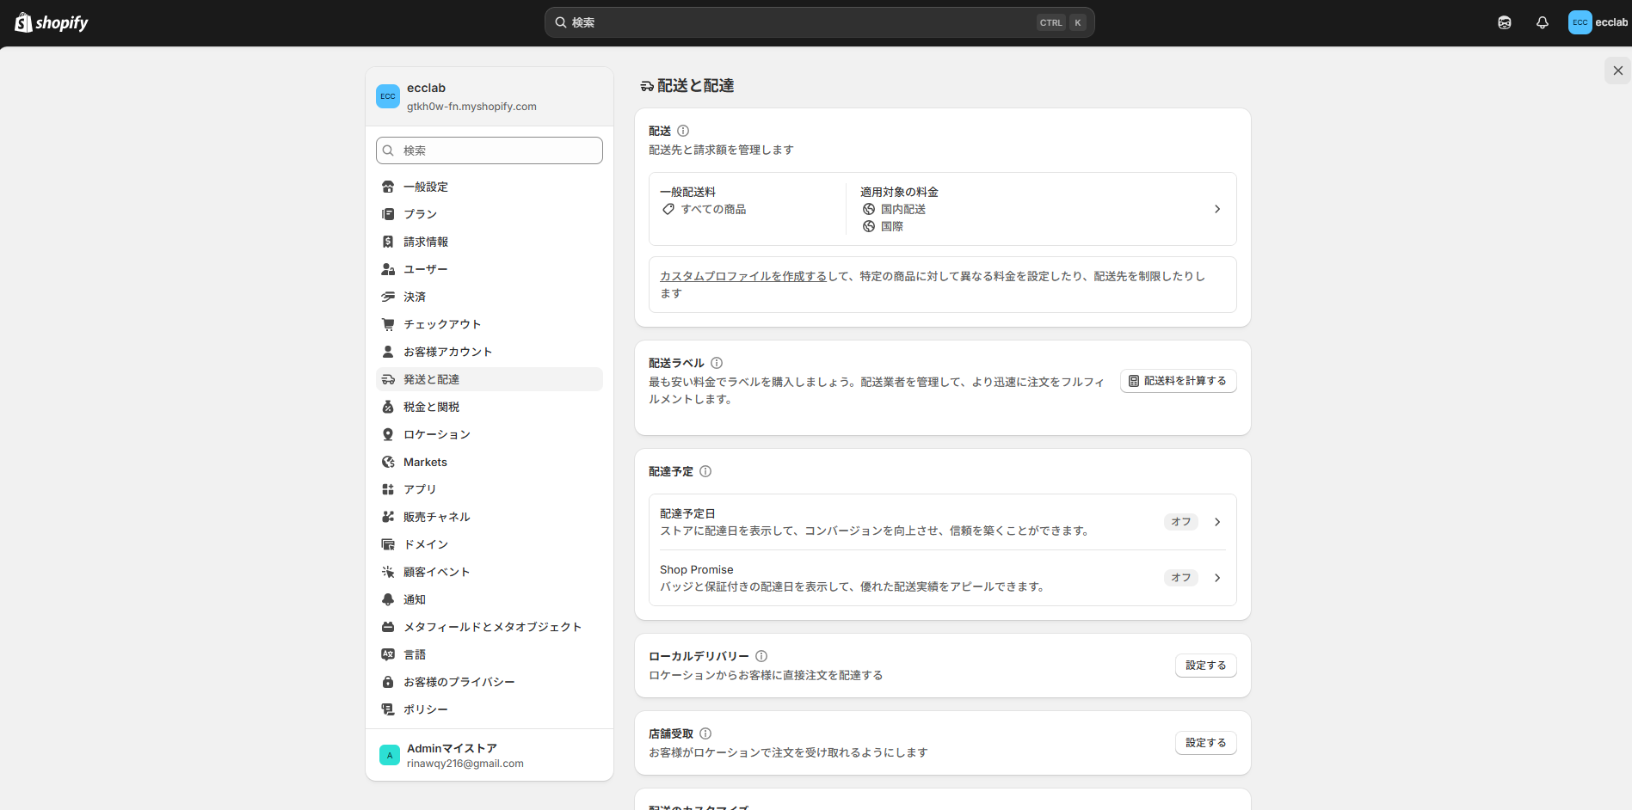Expand the 一般配送料 profile chevron
The height and width of the screenshot is (810, 1632).
click(1216, 209)
